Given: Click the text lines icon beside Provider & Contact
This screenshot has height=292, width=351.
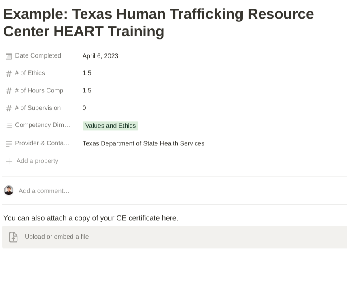Looking at the screenshot, I should pyautogui.click(x=9, y=144).
